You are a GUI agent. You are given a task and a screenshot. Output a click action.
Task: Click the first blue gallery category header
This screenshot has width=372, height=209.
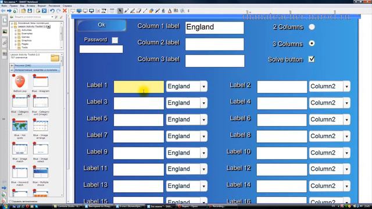tap(35, 66)
